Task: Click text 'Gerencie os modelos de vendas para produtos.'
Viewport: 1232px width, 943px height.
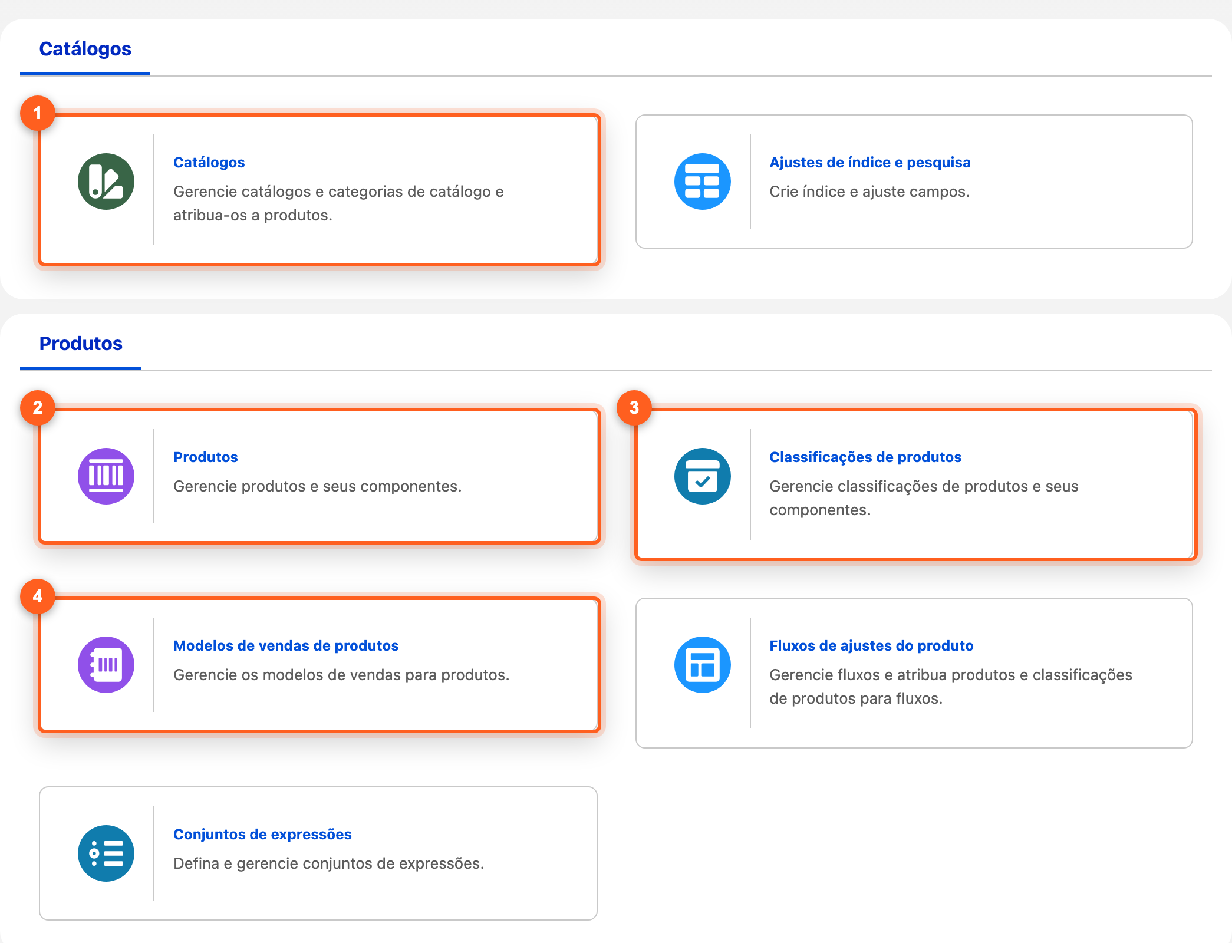Action: [341, 675]
